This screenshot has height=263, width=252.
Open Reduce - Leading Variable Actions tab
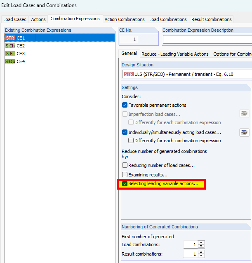(175, 54)
